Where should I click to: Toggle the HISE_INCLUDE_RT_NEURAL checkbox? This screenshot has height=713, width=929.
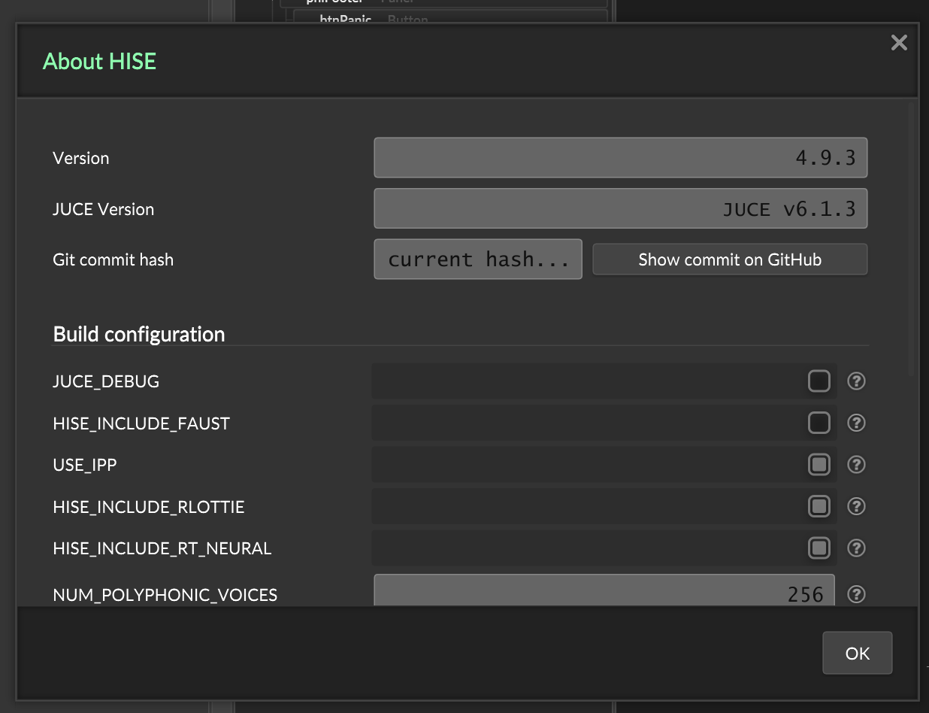[x=819, y=548]
